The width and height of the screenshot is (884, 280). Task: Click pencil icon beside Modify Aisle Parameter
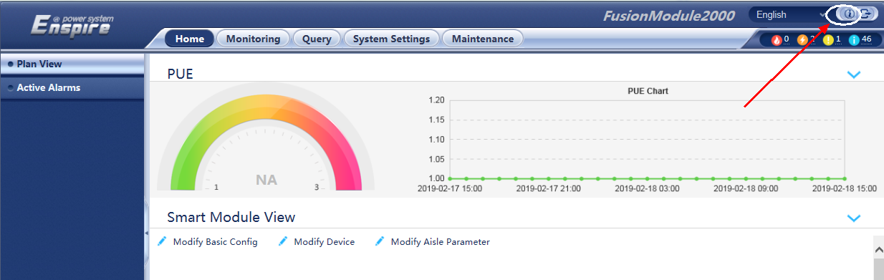[x=380, y=241]
